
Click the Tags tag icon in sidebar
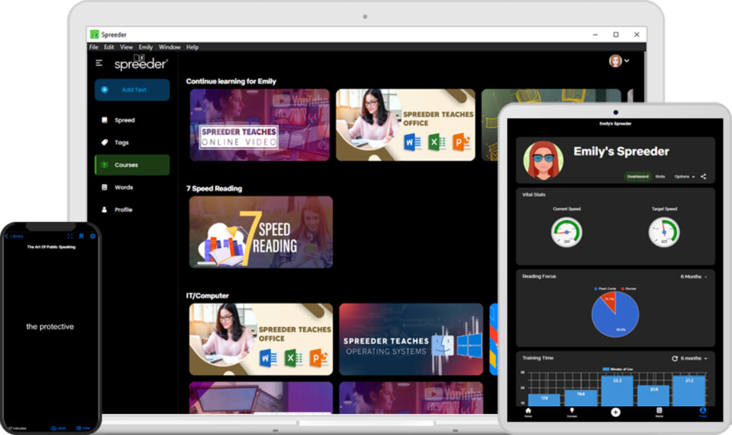click(105, 142)
